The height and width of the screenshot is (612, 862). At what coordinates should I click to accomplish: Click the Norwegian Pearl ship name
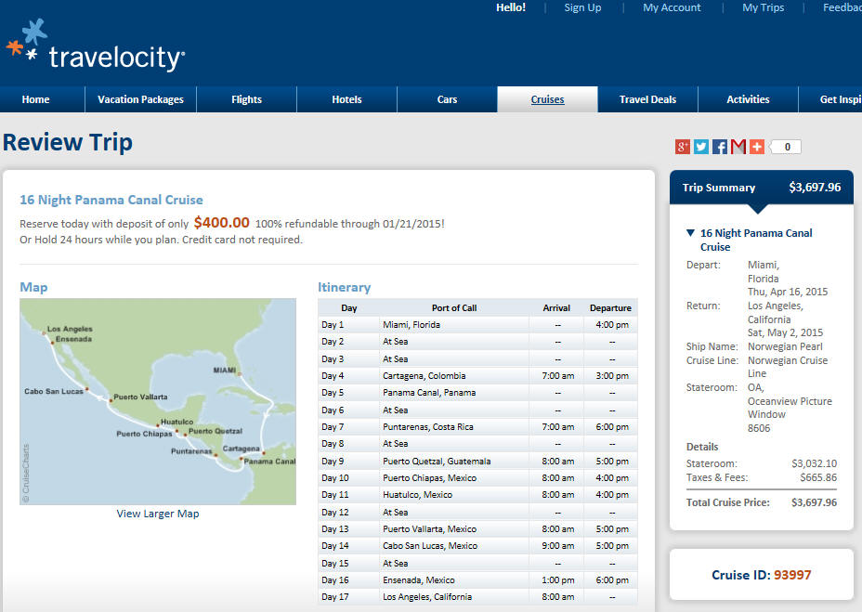785,346
